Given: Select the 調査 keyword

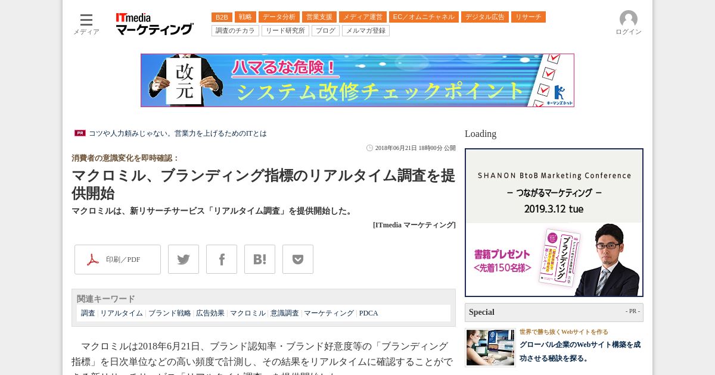Looking at the screenshot, I should [88, 313].
